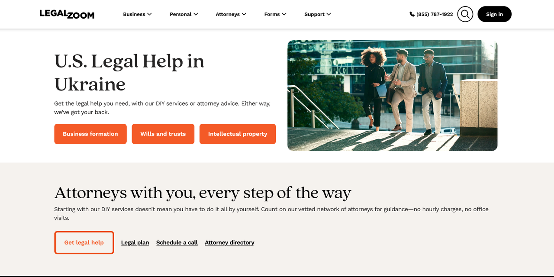The image size is (554, 277).
Task: Expand the Forms menu chevron
Action: point(284,14)
